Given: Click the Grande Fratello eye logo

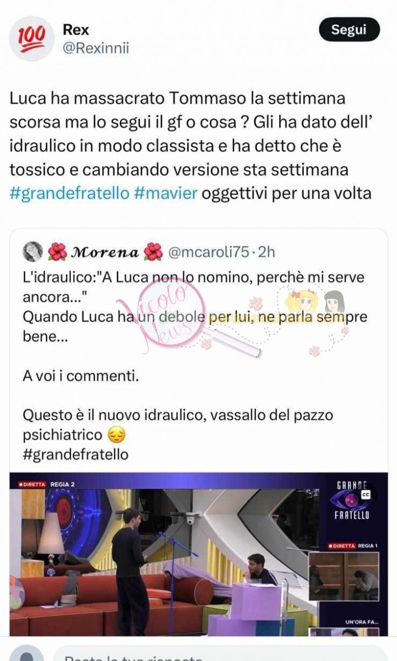Looking at the screenshot, I should (352, 499).
